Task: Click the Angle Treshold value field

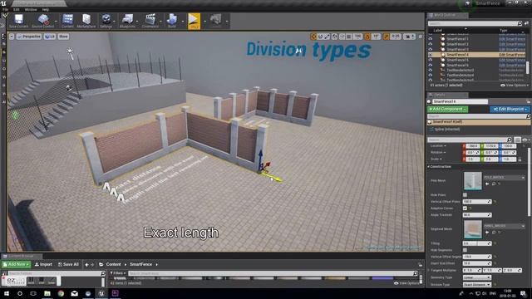Action: (477, 215)
